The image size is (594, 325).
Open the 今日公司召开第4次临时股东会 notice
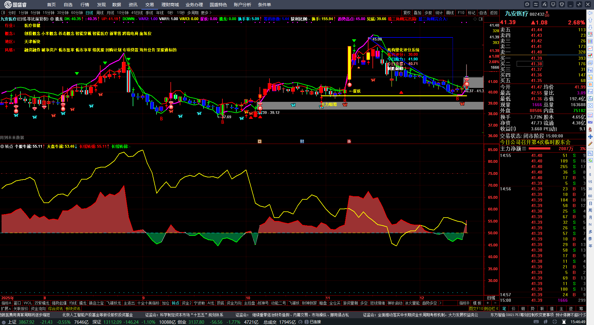click(535, 142)
